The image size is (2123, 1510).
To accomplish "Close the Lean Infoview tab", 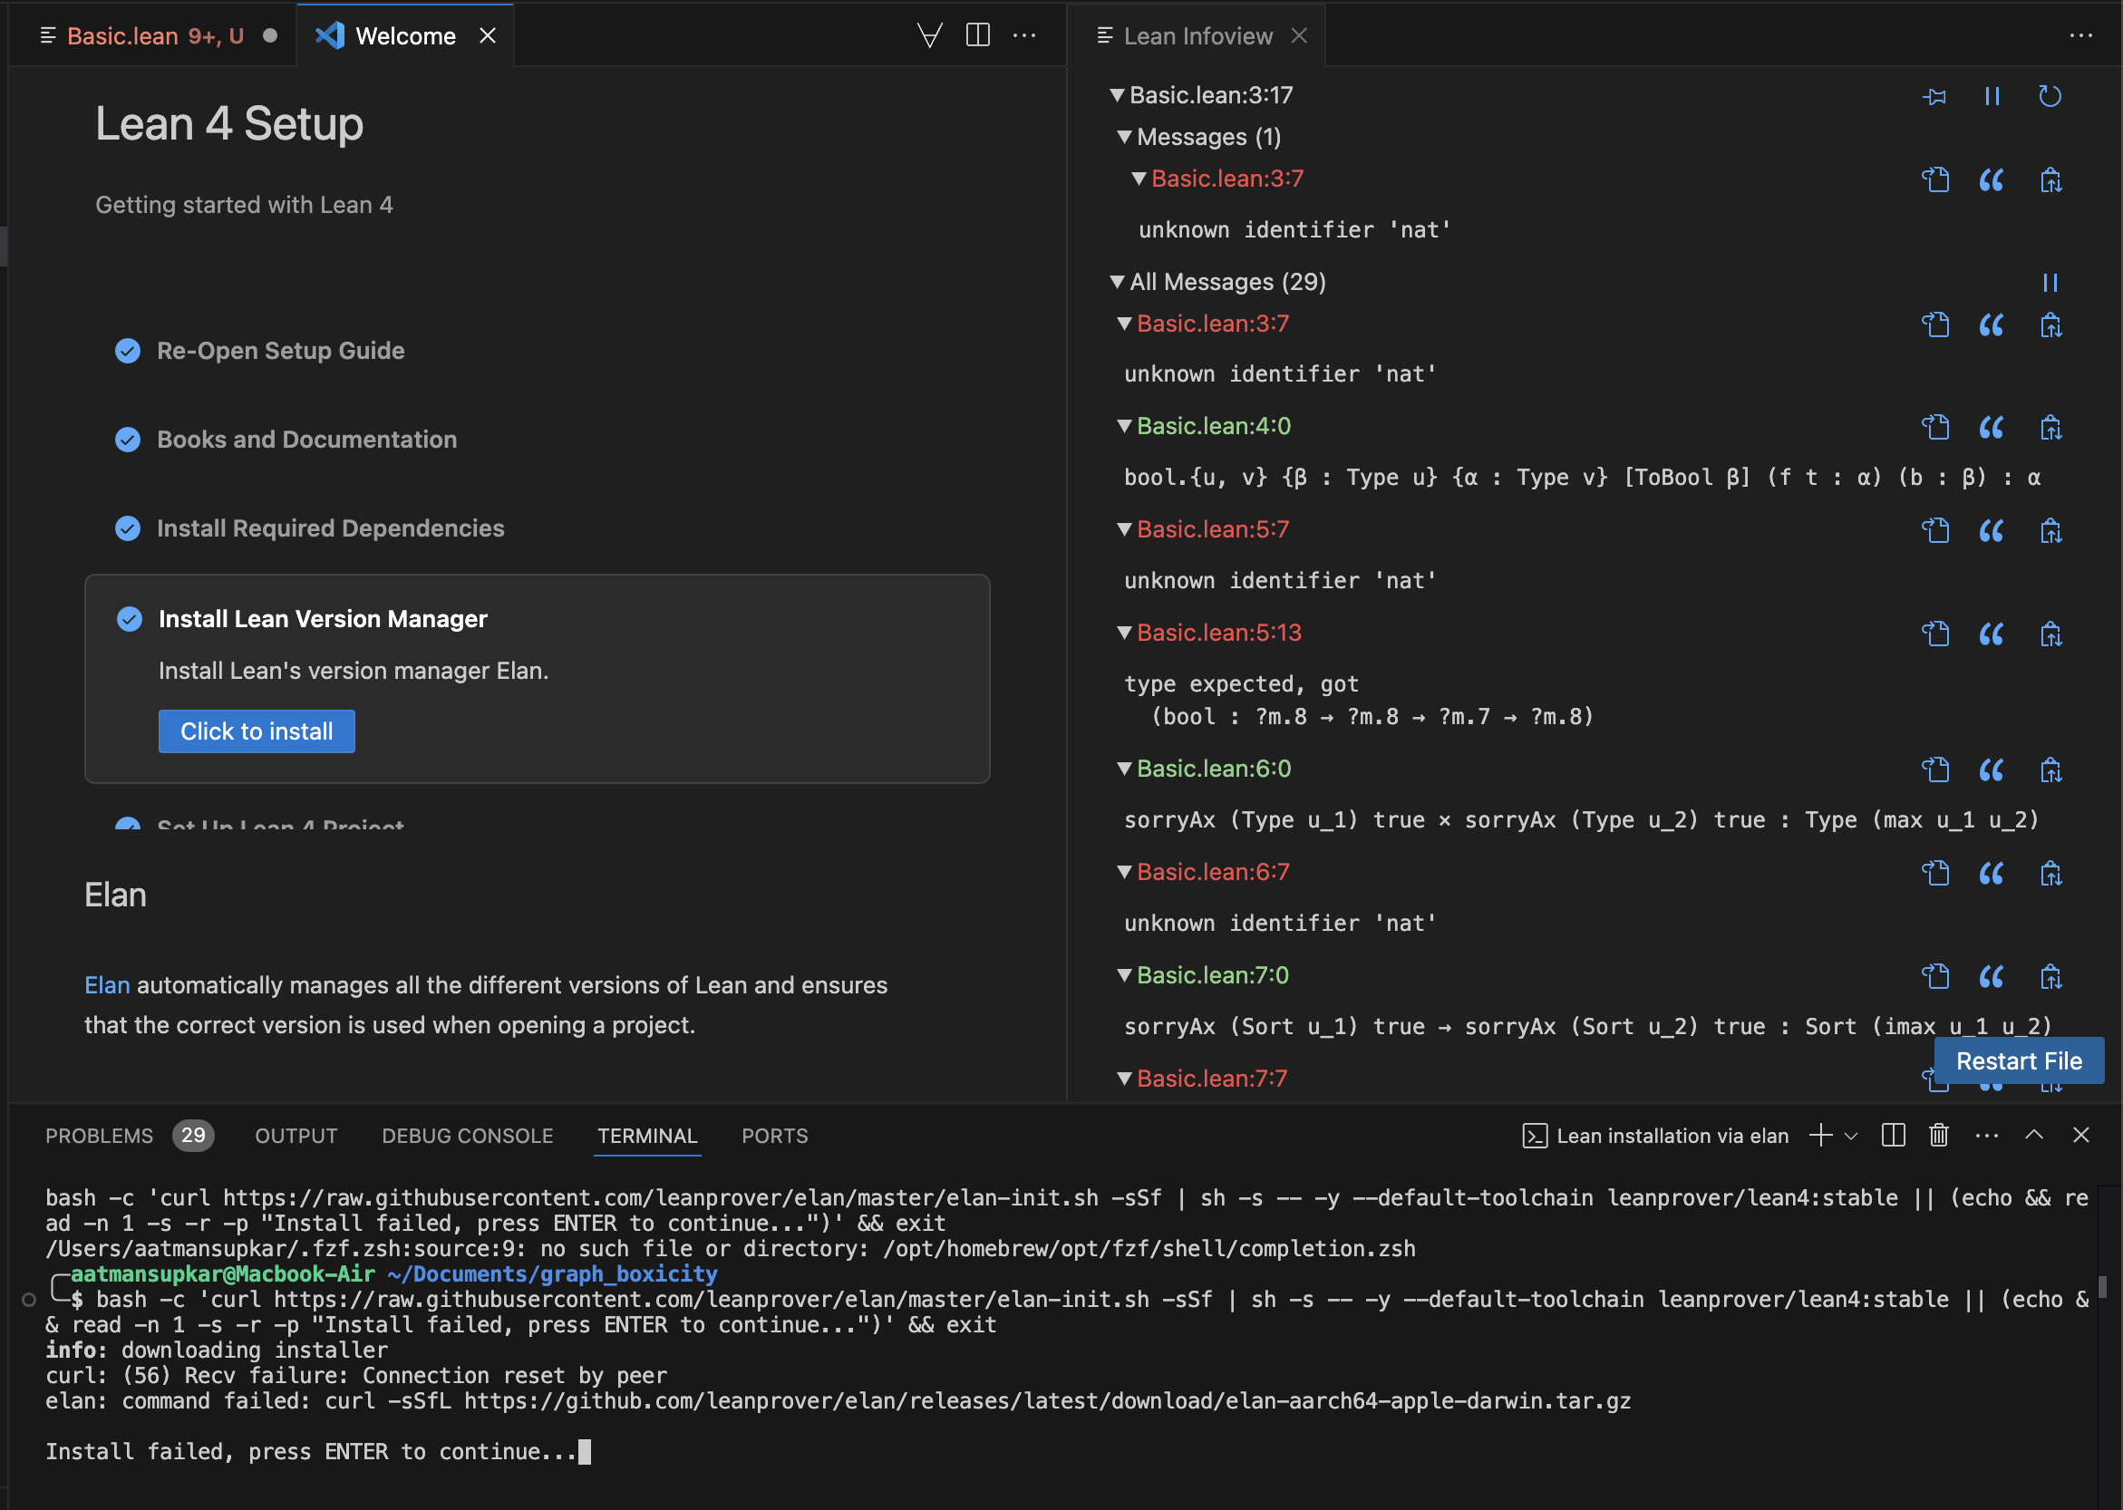I will tap(1299, 35).
